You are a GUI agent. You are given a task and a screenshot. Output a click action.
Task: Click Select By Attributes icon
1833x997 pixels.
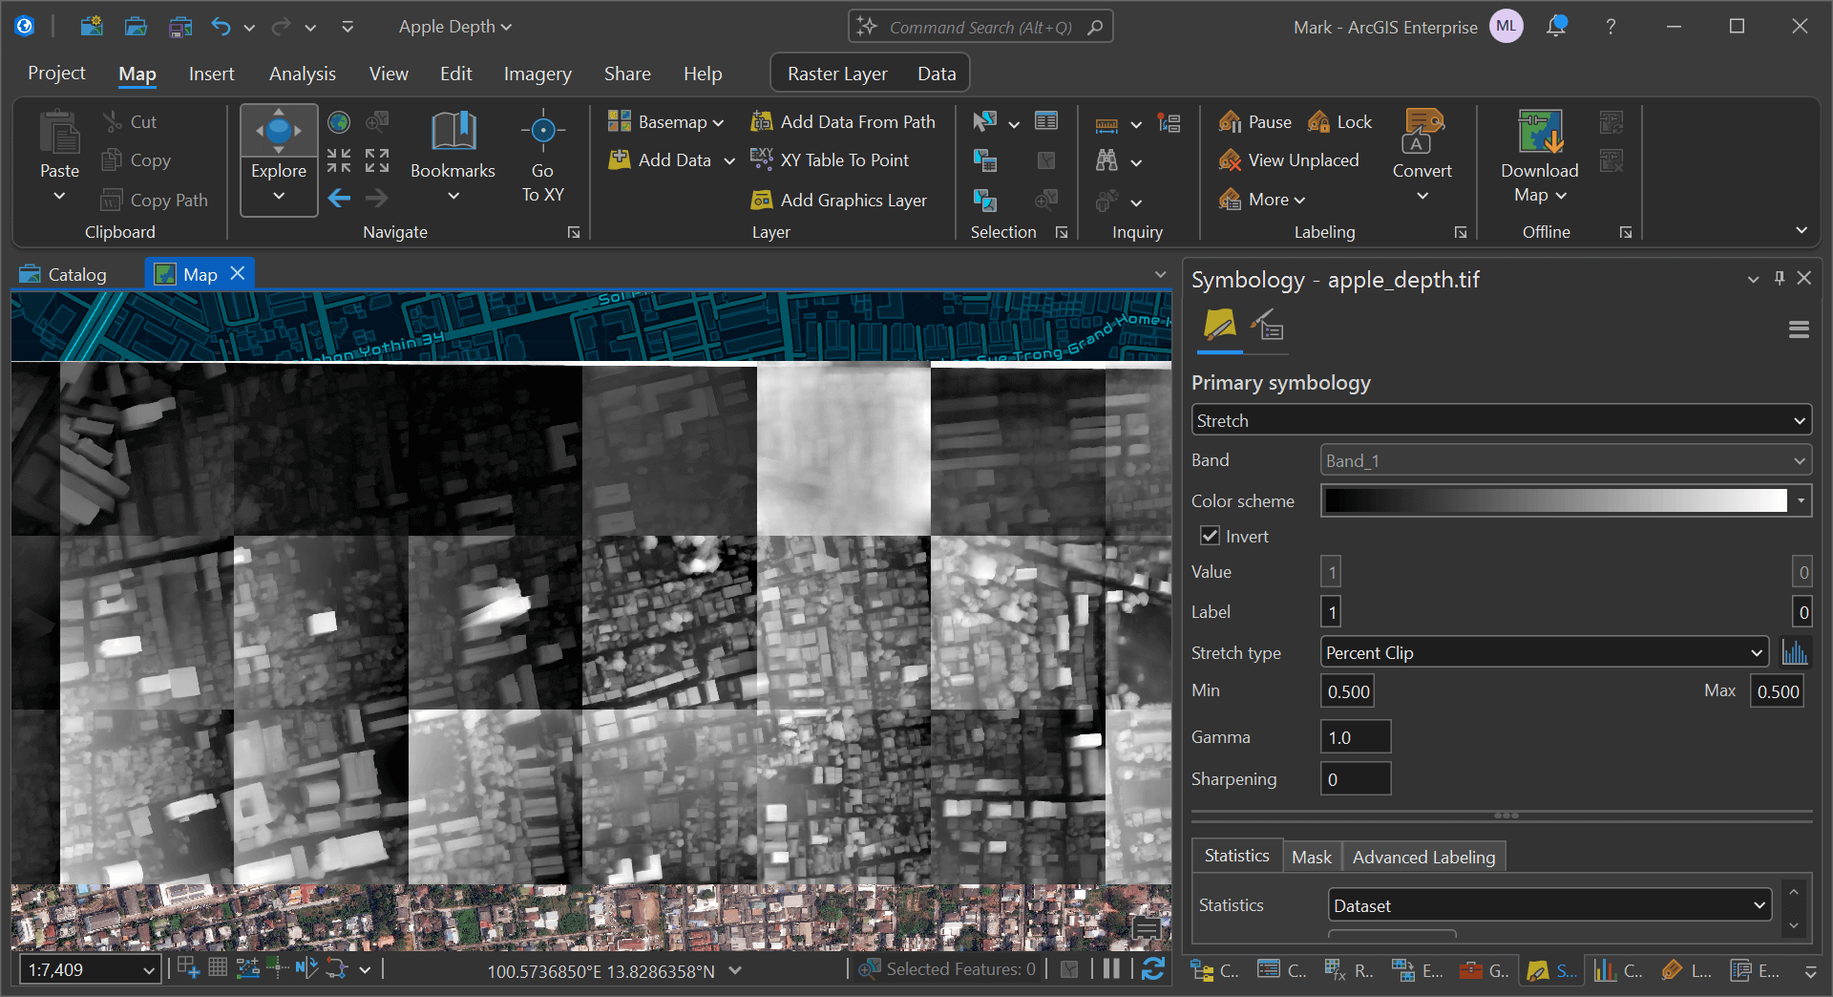985,160
